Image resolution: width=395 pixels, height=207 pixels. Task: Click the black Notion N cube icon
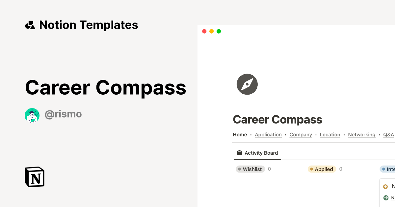(34, 177)
